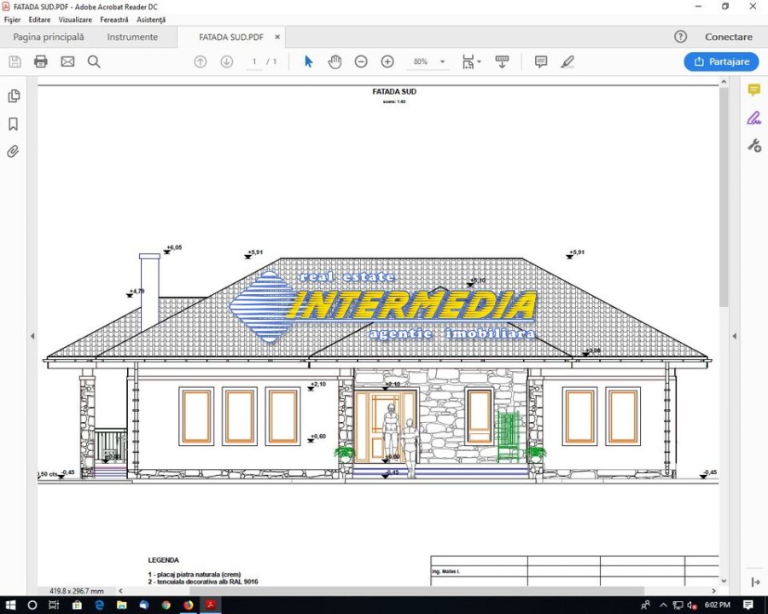Screen dimensions: 768x614
Task: Open the Windows Start menu
Action: pos(10,605)
